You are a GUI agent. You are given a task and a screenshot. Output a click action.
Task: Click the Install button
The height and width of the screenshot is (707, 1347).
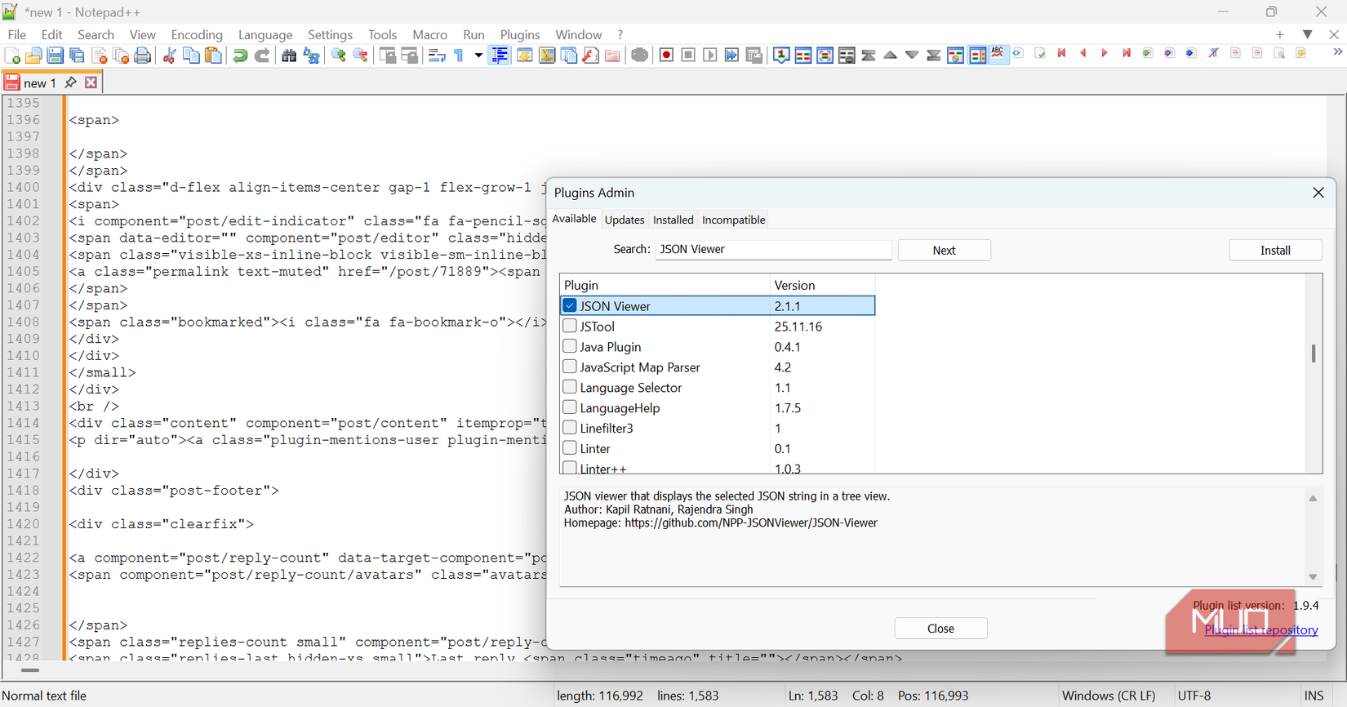pos(1275,250)
